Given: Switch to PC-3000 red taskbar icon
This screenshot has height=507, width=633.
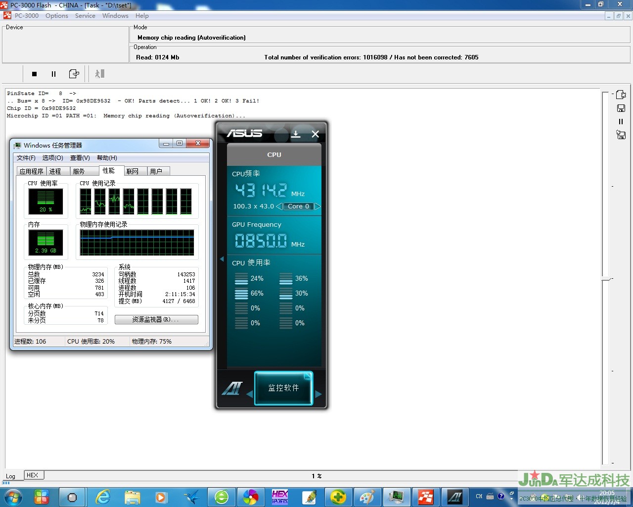Looking at the screenshot, I should (426, 497).
